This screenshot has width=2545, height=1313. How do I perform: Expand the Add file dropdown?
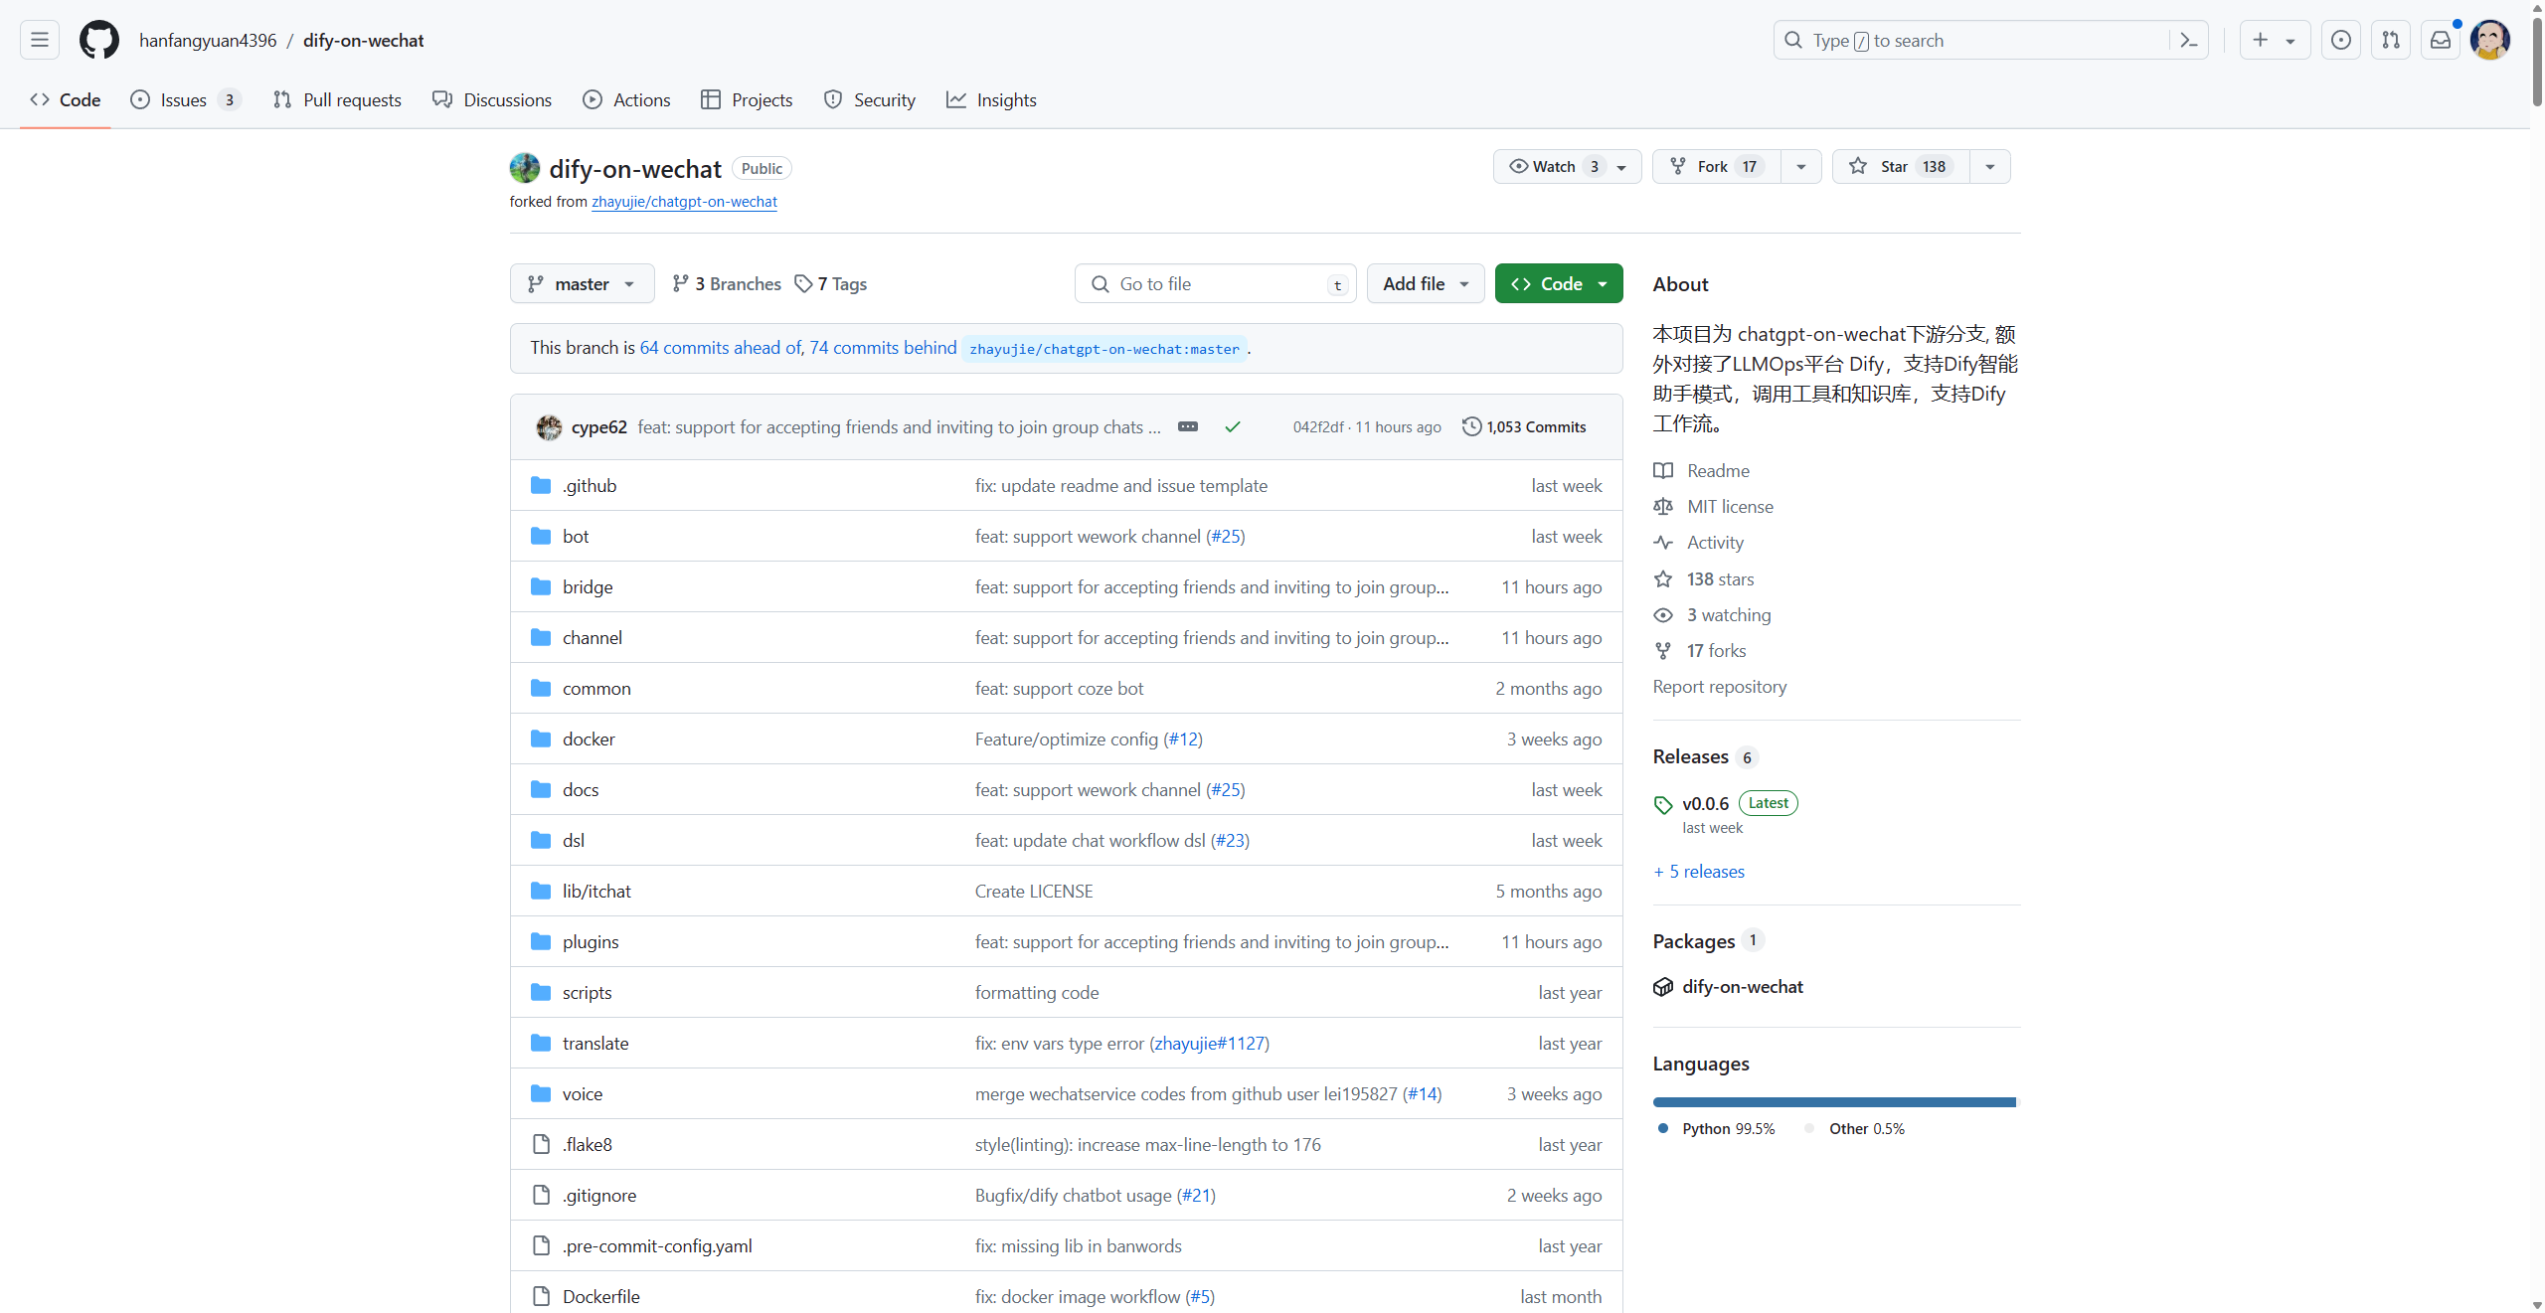pos(1425,283)
